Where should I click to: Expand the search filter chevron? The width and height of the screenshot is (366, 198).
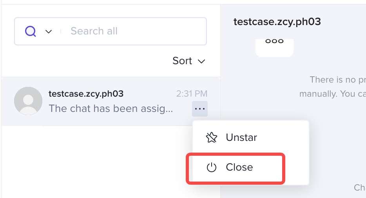[49, 32]
